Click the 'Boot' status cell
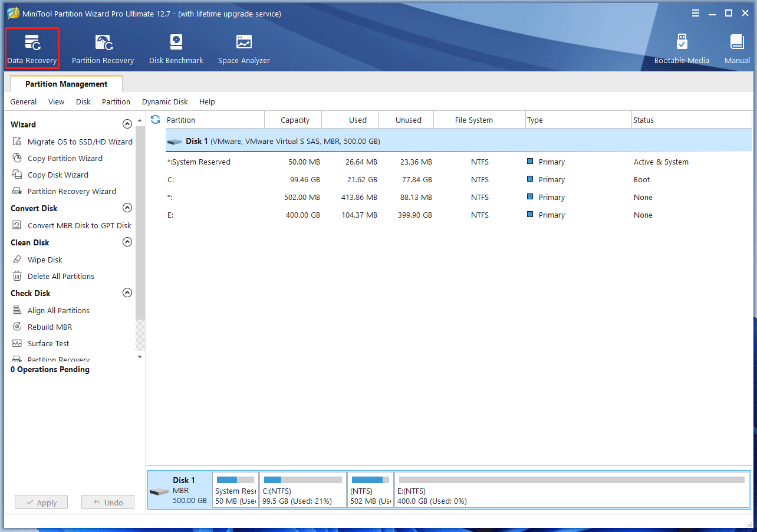This screenshot has width=757, height=532. 641,179
